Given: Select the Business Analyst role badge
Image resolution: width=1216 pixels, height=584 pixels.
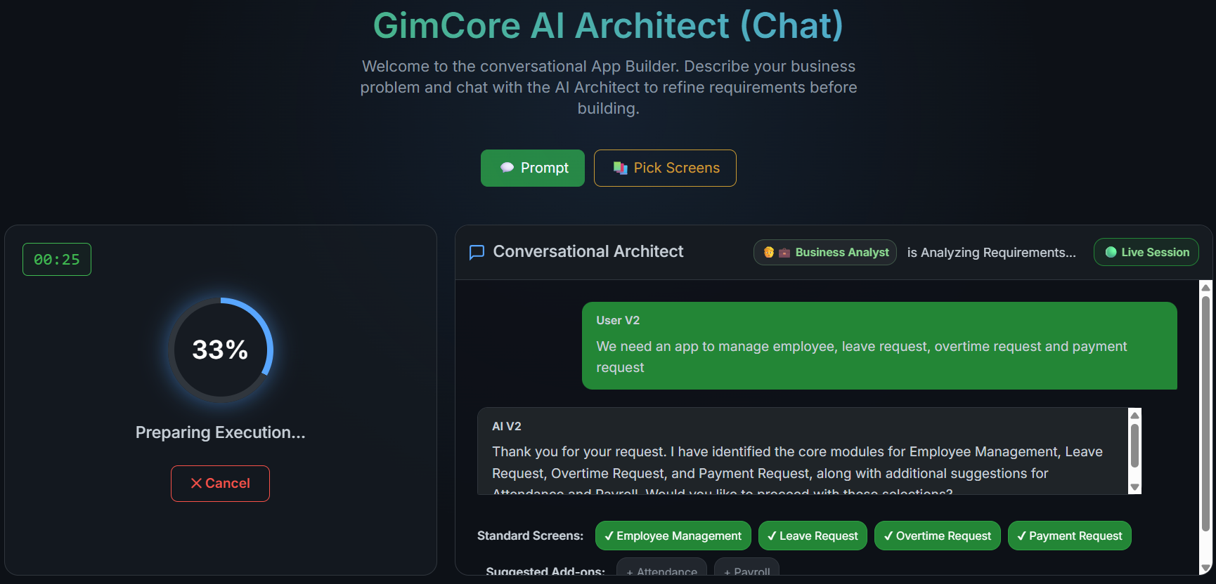Looking at the screenshot, I should click(825, 252).
